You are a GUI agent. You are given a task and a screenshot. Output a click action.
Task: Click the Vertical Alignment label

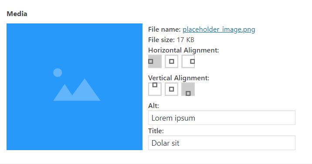179,78
